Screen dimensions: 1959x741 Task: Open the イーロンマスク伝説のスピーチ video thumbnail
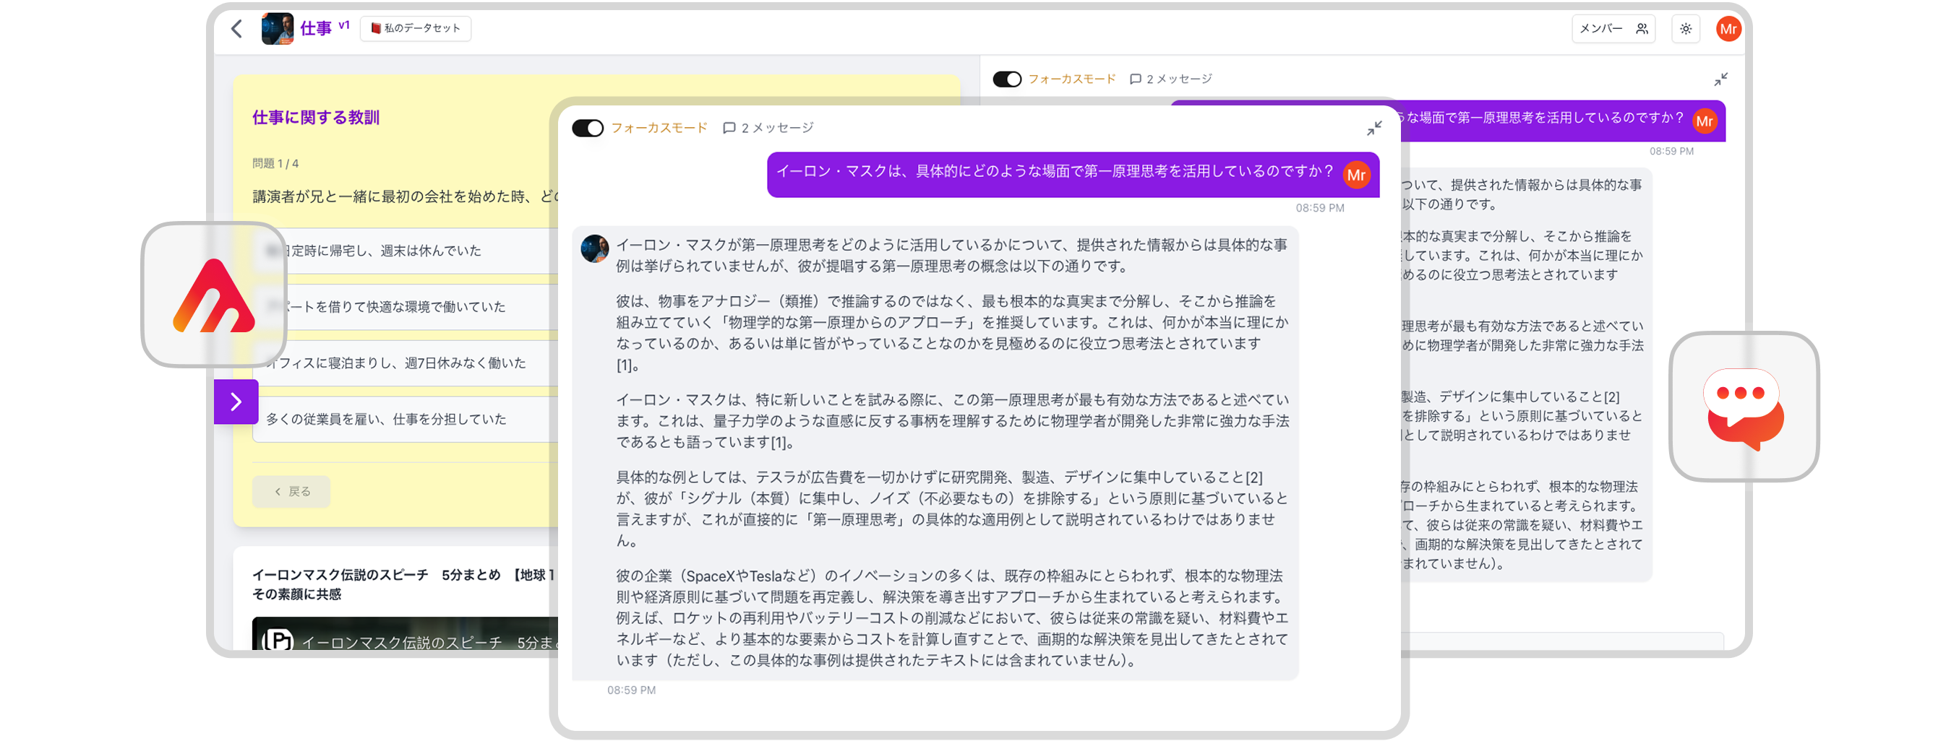point(406,634)
